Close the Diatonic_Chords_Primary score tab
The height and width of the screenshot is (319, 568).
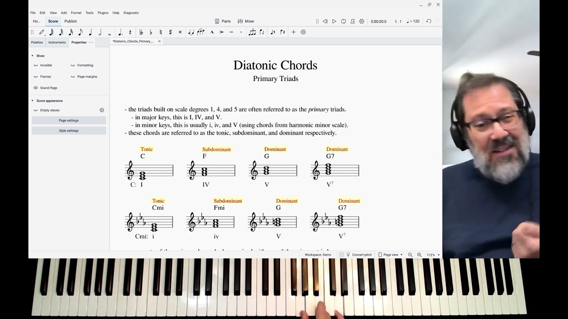[159, 41]
